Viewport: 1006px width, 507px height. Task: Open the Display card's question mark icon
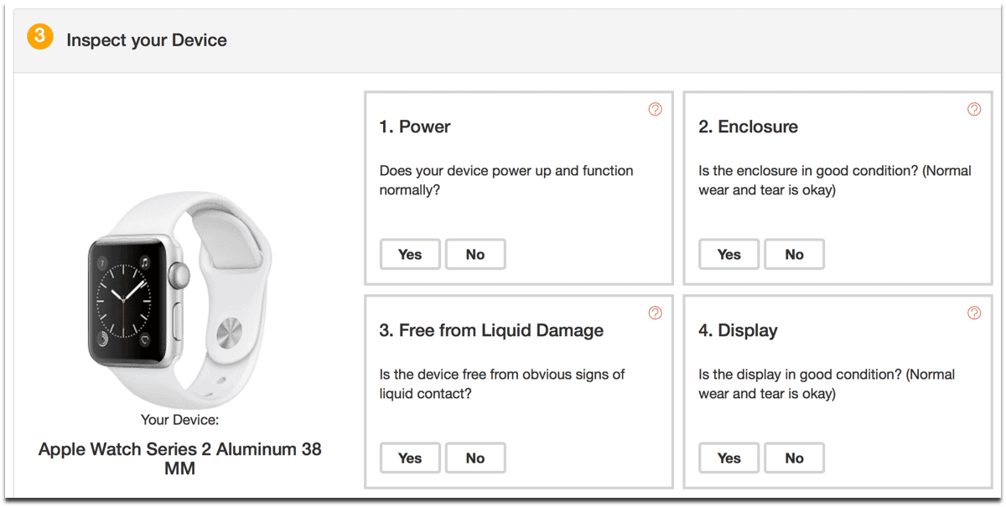point(974,313)
